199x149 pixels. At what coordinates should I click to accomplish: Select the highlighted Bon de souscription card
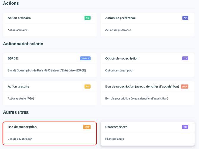pos(50,133)
